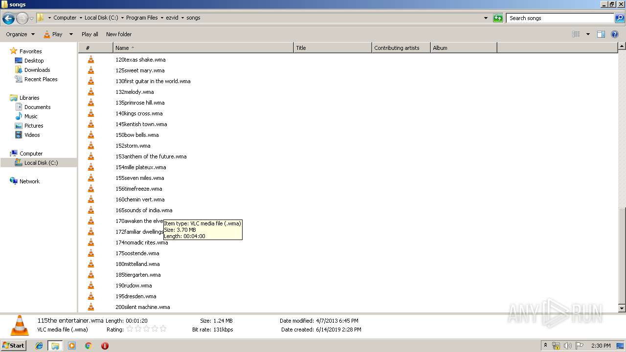Select file 165sounds of india.wma
This screenshot has height=352, width=626.
click(x=144, y=210)
